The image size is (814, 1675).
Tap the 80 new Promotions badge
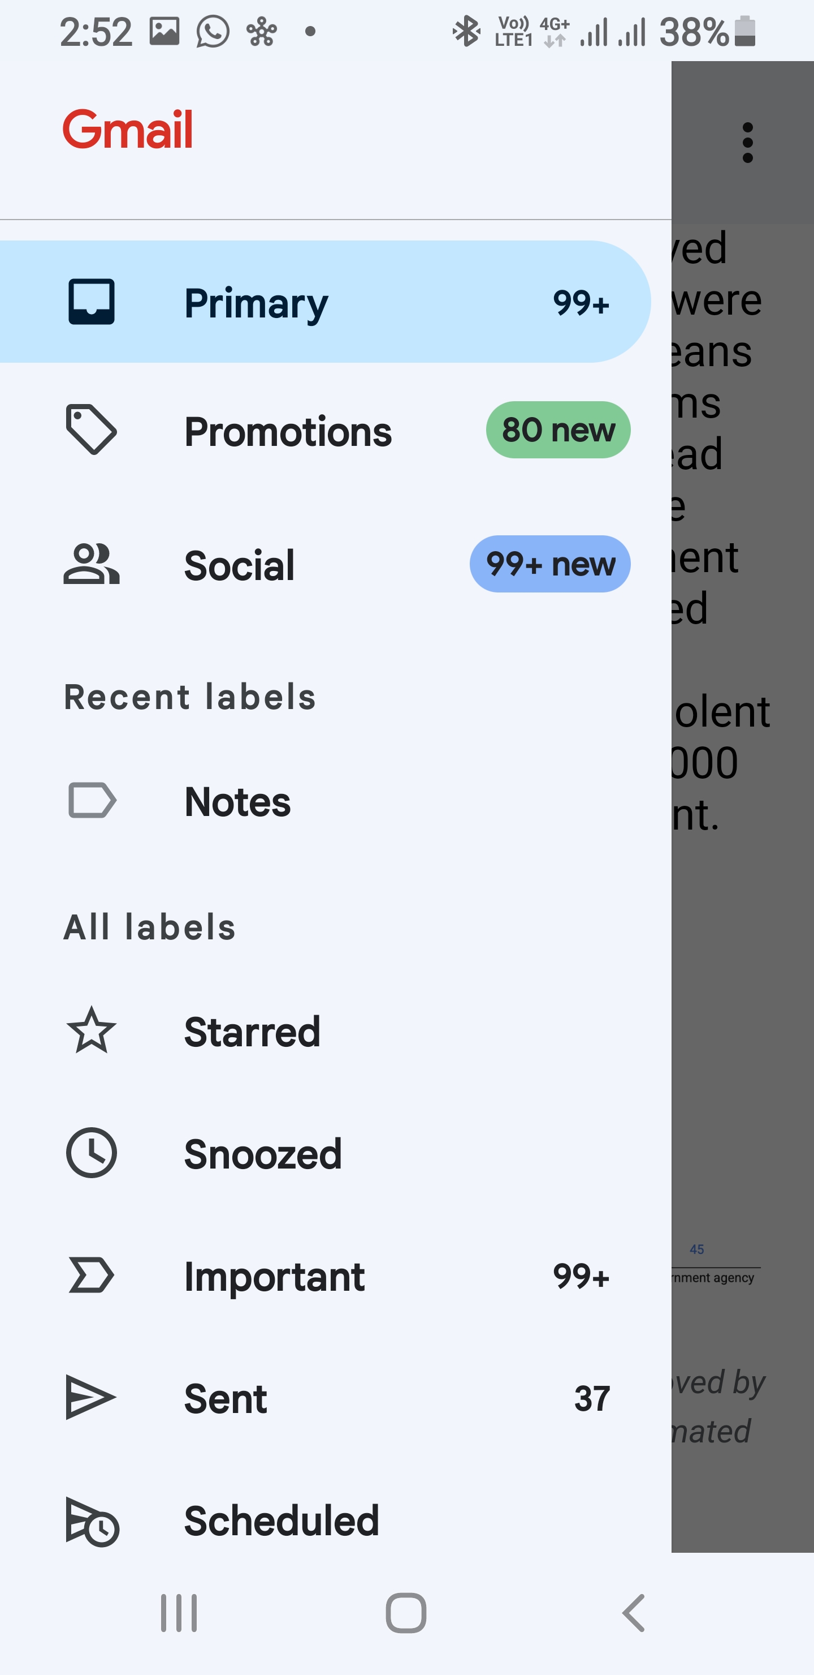tap(558, 430)
